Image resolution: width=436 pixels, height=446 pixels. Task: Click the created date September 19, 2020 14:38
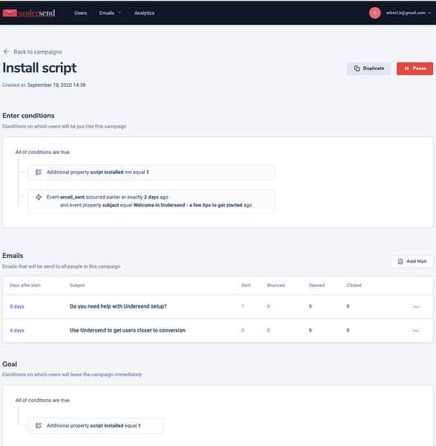coord(56,85)
